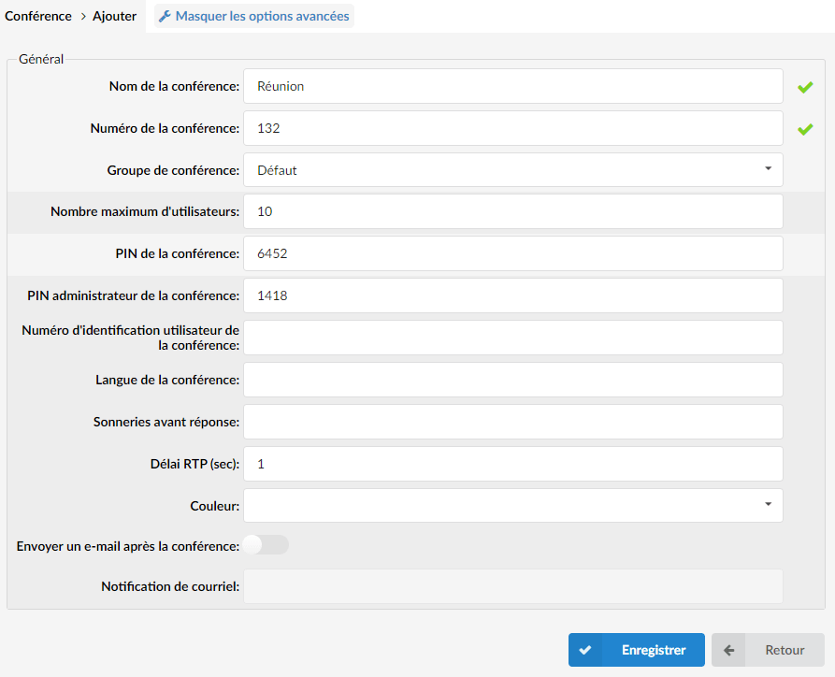Click the green checkmark next to Nom de la conférence
This screenshot has height=677, width=835.
point(805,87)
